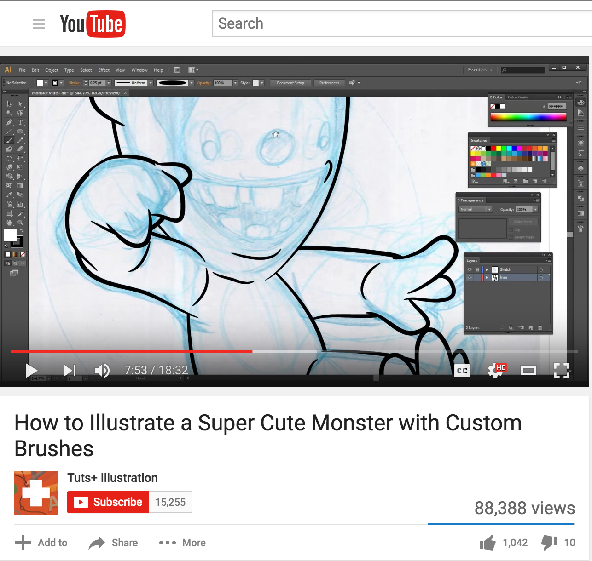
Task: Open the Symbols panel club icon
Action: pyautogui.click(x=581, y=168)
